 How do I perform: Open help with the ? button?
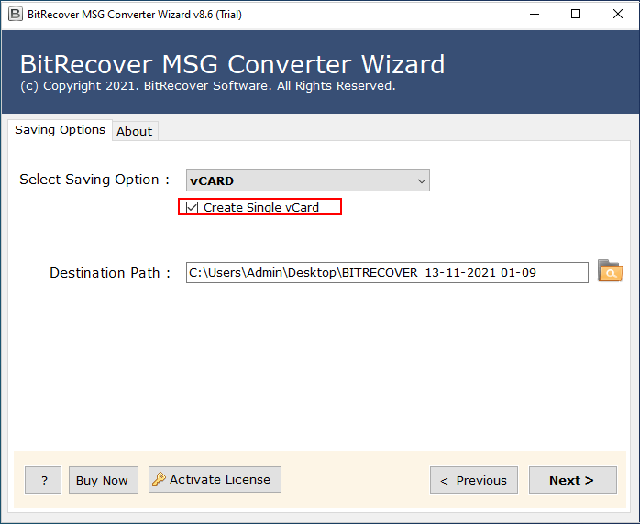(x=43, y=480)
